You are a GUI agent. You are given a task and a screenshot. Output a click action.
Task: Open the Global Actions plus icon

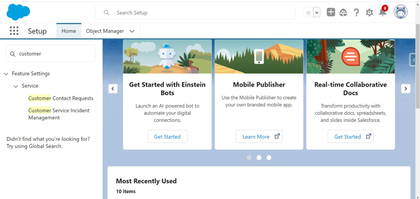coord(331,12)
